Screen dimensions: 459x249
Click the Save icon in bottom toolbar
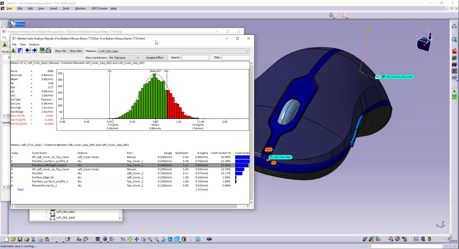coord(20,239)
